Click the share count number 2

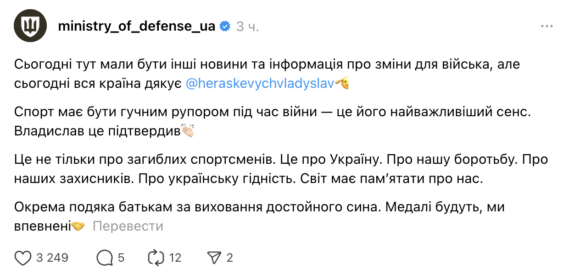point(230,258)
